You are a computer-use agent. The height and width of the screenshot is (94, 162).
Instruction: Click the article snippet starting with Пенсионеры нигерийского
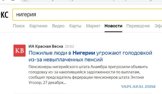[88, 75]
